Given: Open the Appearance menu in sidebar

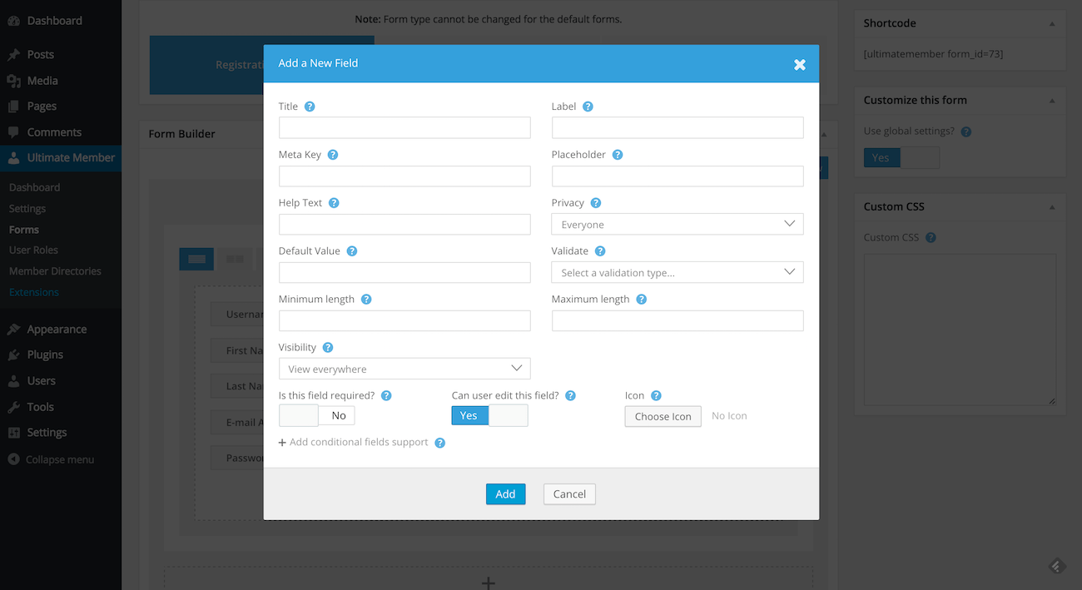Looking at the screenshot, I should tap(57, 330).
